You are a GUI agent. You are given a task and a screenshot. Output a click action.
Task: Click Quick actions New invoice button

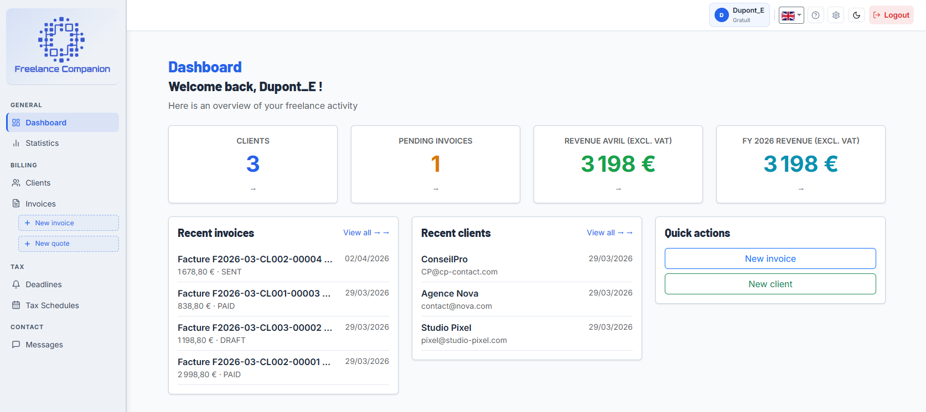(770, 258)
